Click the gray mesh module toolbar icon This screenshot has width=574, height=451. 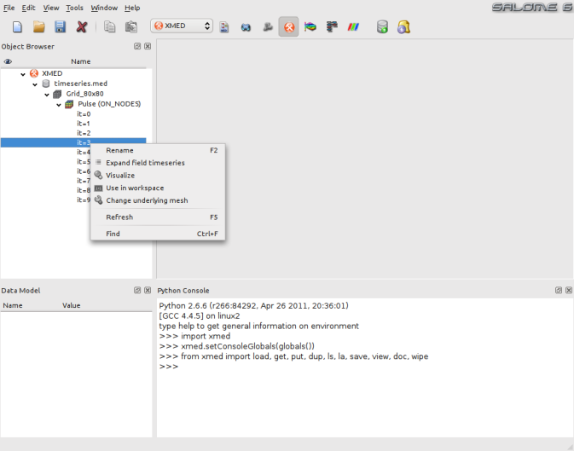[x=268, y=26]
